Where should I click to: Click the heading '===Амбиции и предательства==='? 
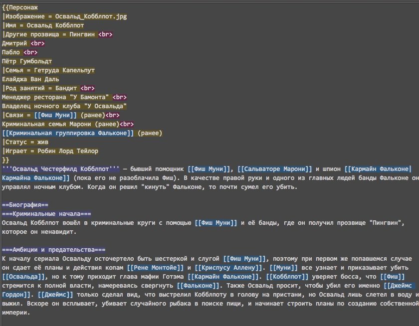click(x=54, y=250)
